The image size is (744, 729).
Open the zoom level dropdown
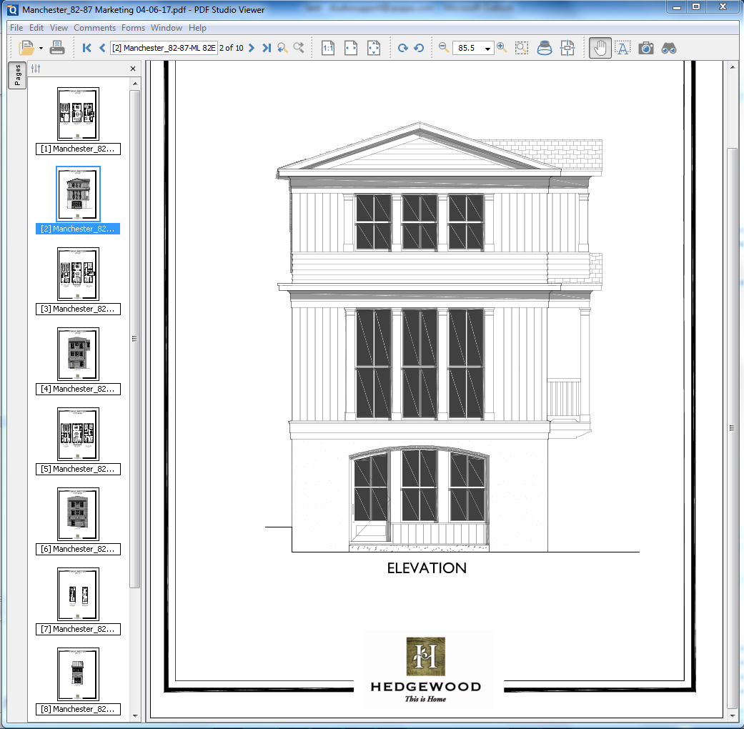487,47
